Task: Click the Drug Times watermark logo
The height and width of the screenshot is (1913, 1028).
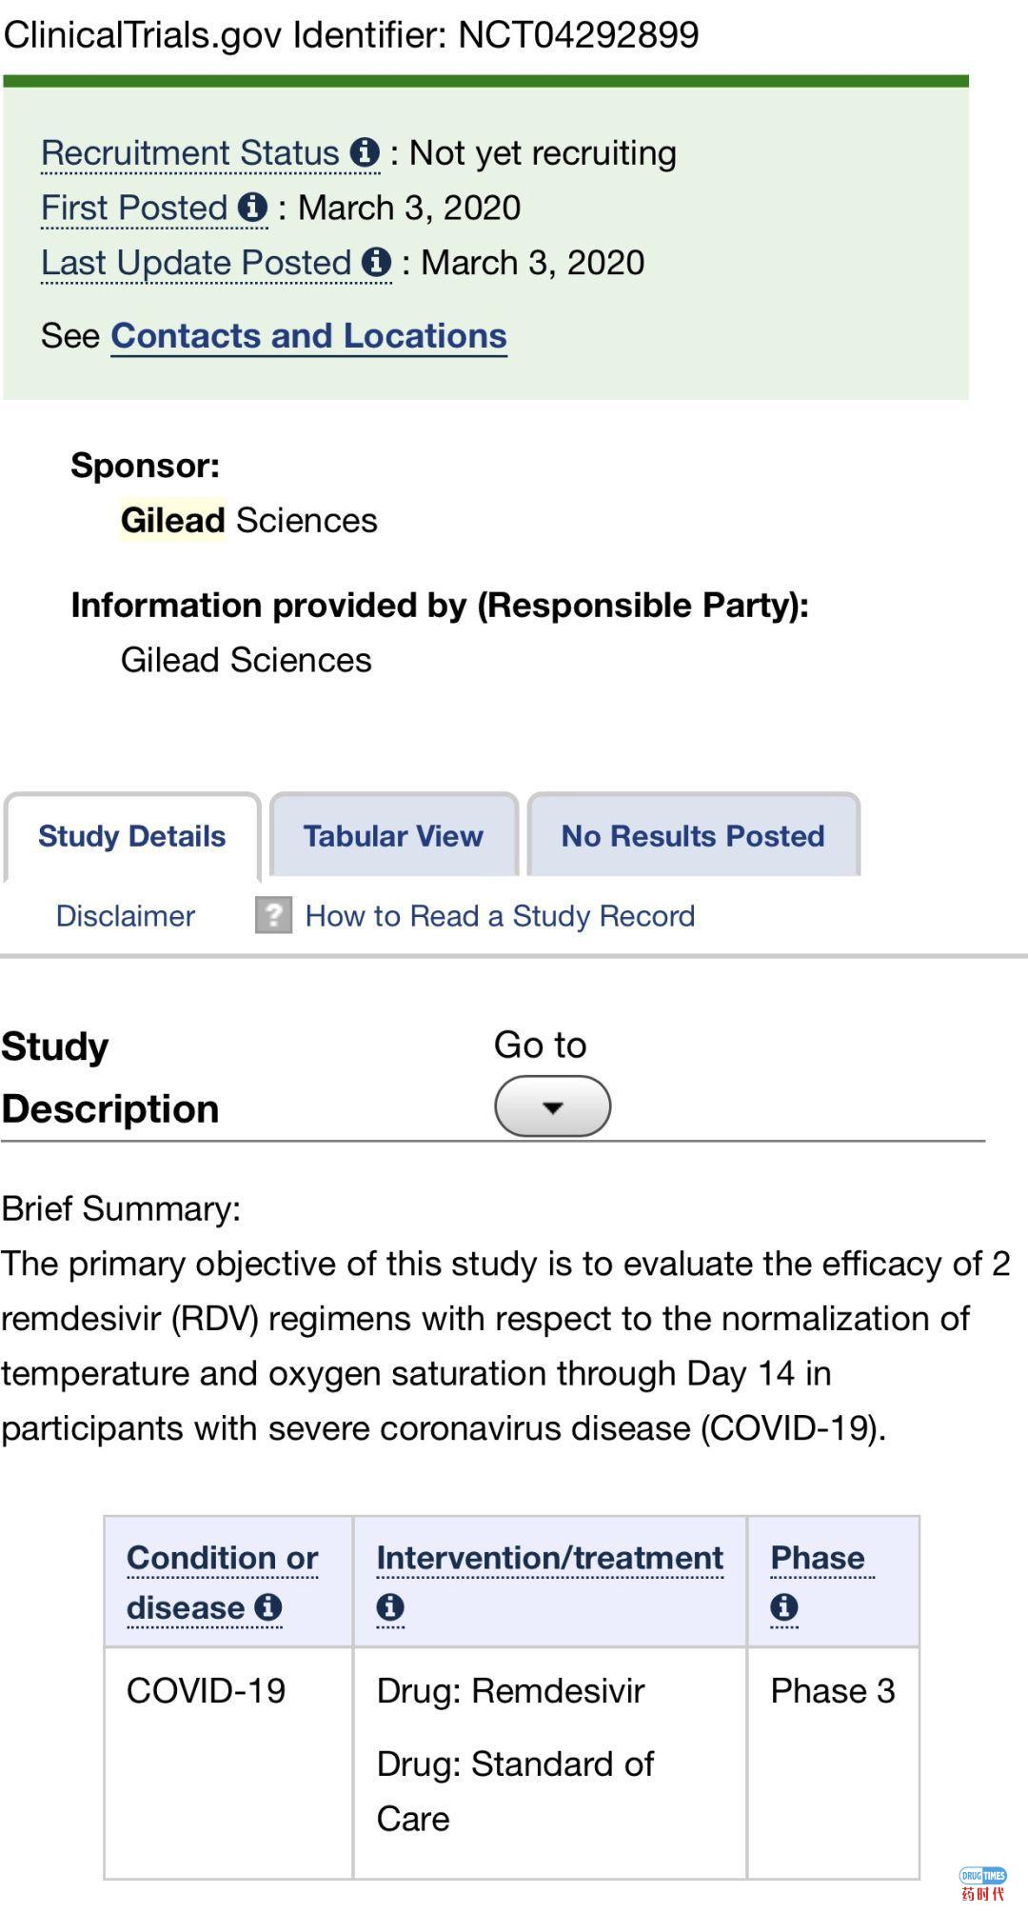Action: tap(983, 1883)
